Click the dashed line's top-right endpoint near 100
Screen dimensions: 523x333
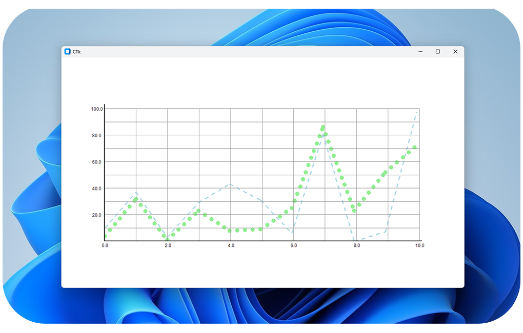click(417, 112)
